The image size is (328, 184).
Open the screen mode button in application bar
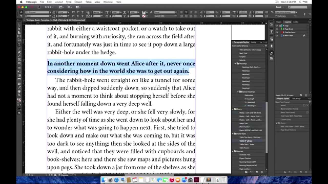pyautogui.click(x=70, y=7)
